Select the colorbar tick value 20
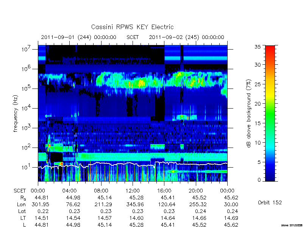This screenshot has height=227, width=303. [259, 104]
